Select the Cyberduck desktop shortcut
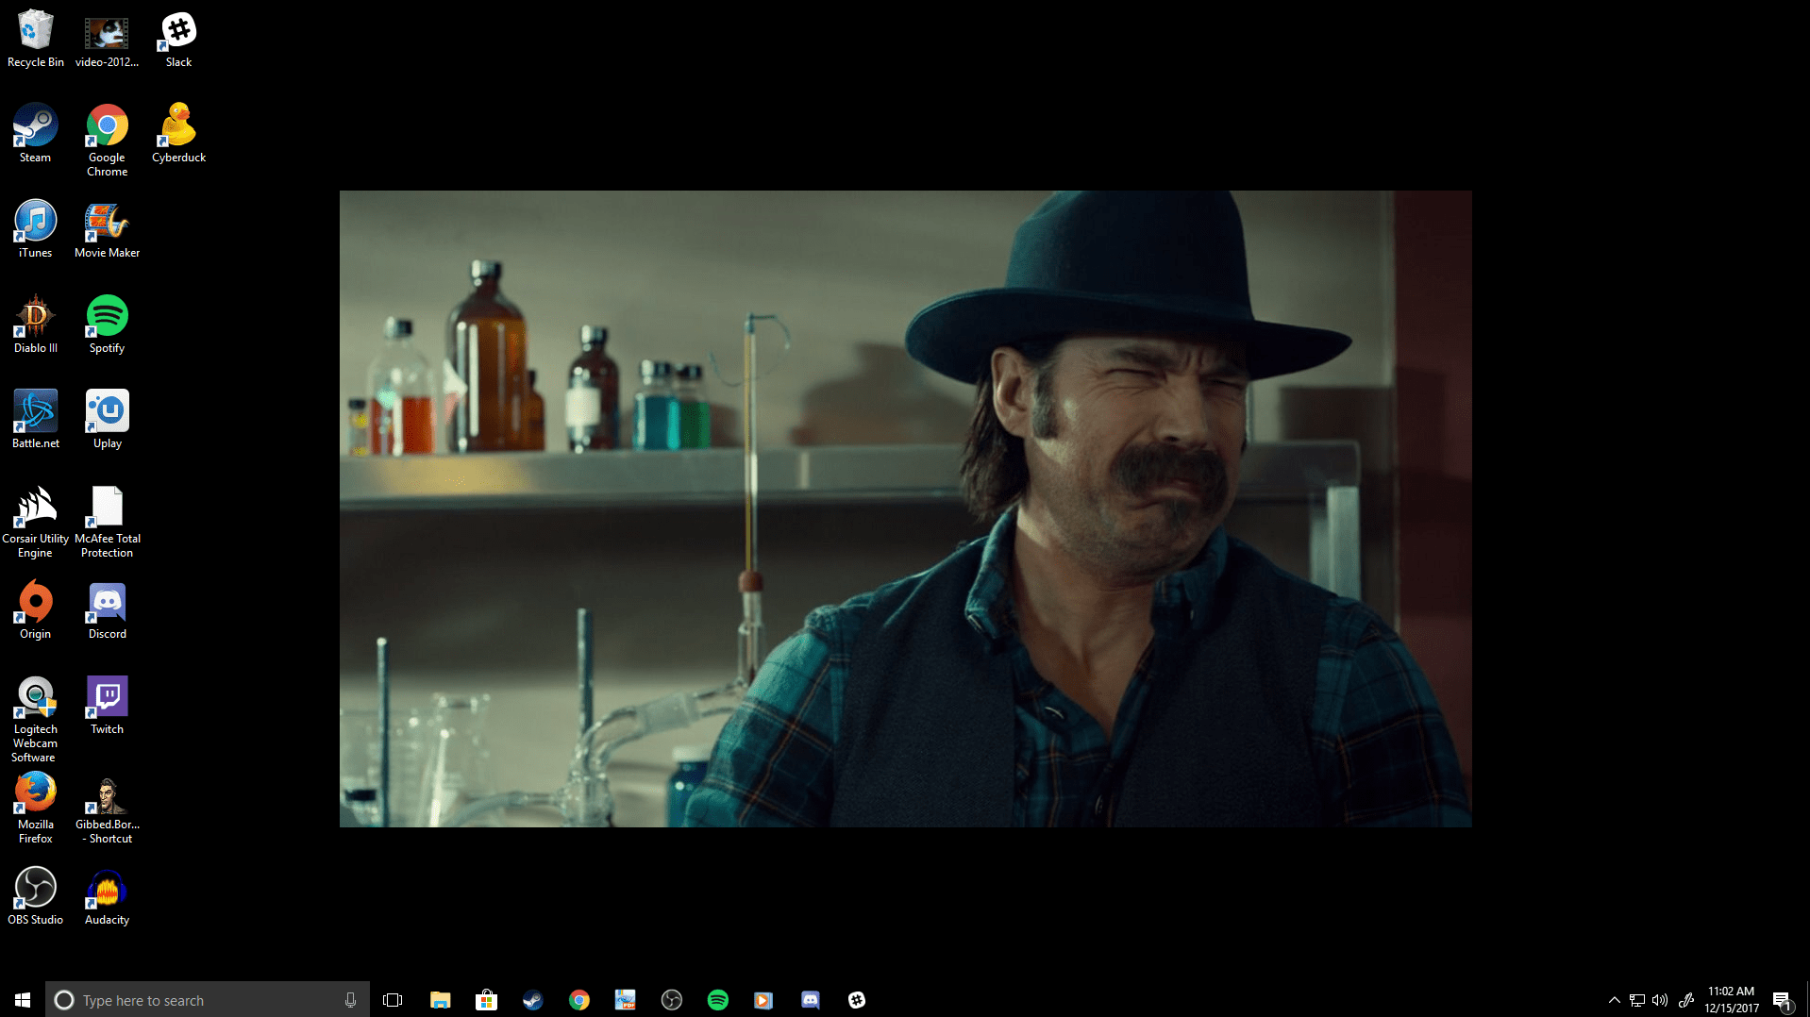Screen dimensions: 1810x1017 pos(178,134)
